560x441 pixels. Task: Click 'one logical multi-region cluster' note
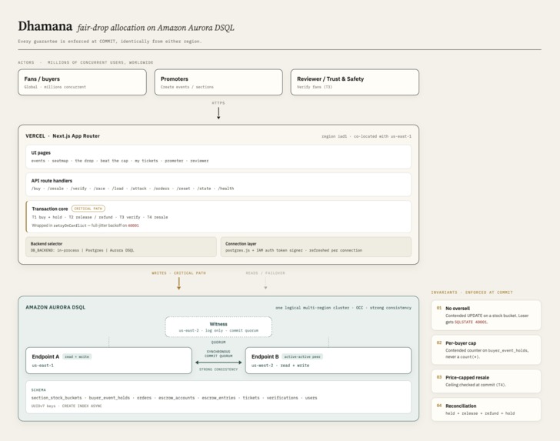[x=312, y=308]
